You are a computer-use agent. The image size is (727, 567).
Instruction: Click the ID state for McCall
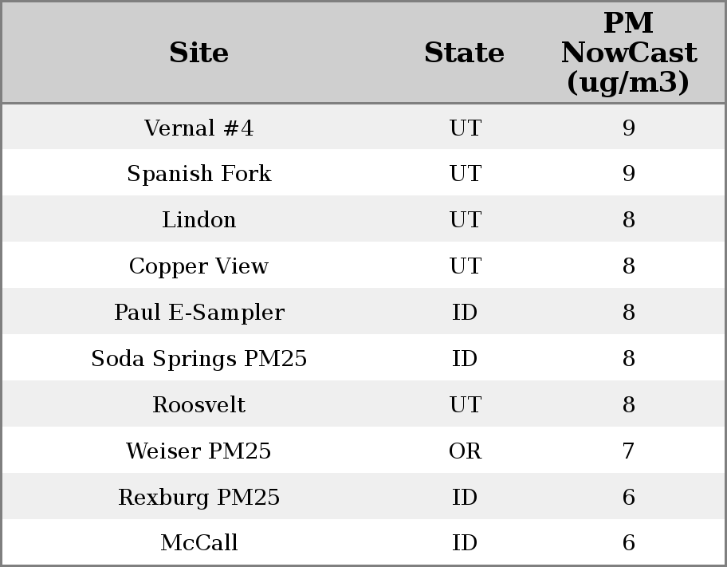(x=465, y=543)
